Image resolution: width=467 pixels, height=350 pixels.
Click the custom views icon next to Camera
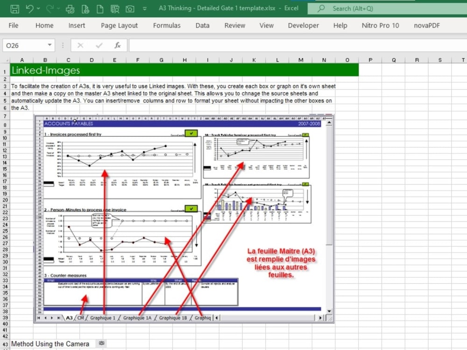point(115,9)
